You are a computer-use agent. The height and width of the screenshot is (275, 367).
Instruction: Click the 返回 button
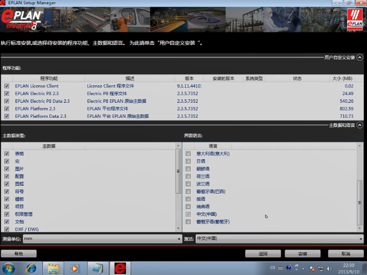coord(263,254)
